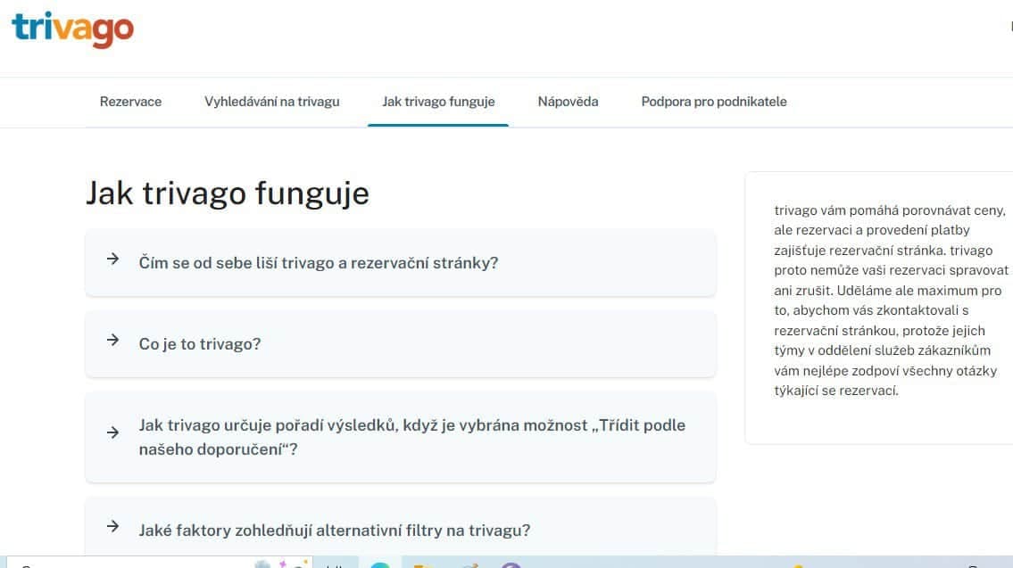Click the arrow icon beside Jak trivago určuje pořadí
Viewport: 1013px width, 568px height.
click(x=113, y=432)
